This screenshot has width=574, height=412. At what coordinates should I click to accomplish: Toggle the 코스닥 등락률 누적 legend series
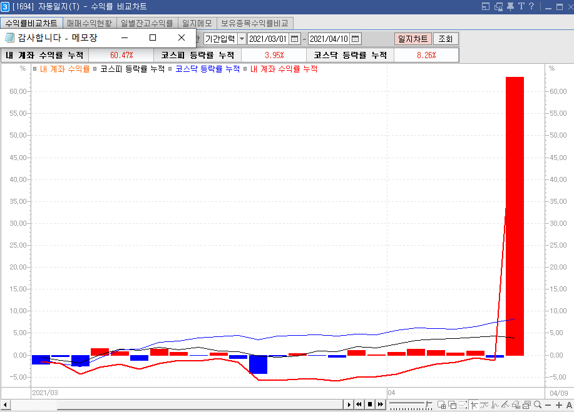click(x=207, y=69)
